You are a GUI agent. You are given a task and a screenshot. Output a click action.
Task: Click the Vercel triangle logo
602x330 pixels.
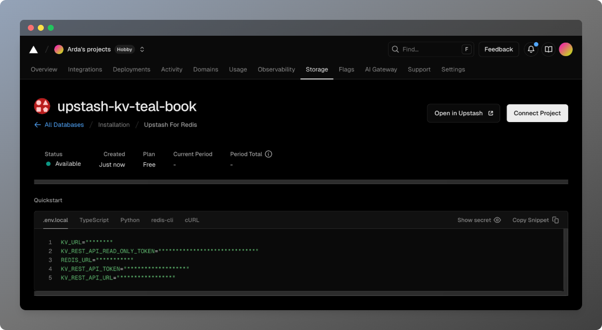[33, 49]
